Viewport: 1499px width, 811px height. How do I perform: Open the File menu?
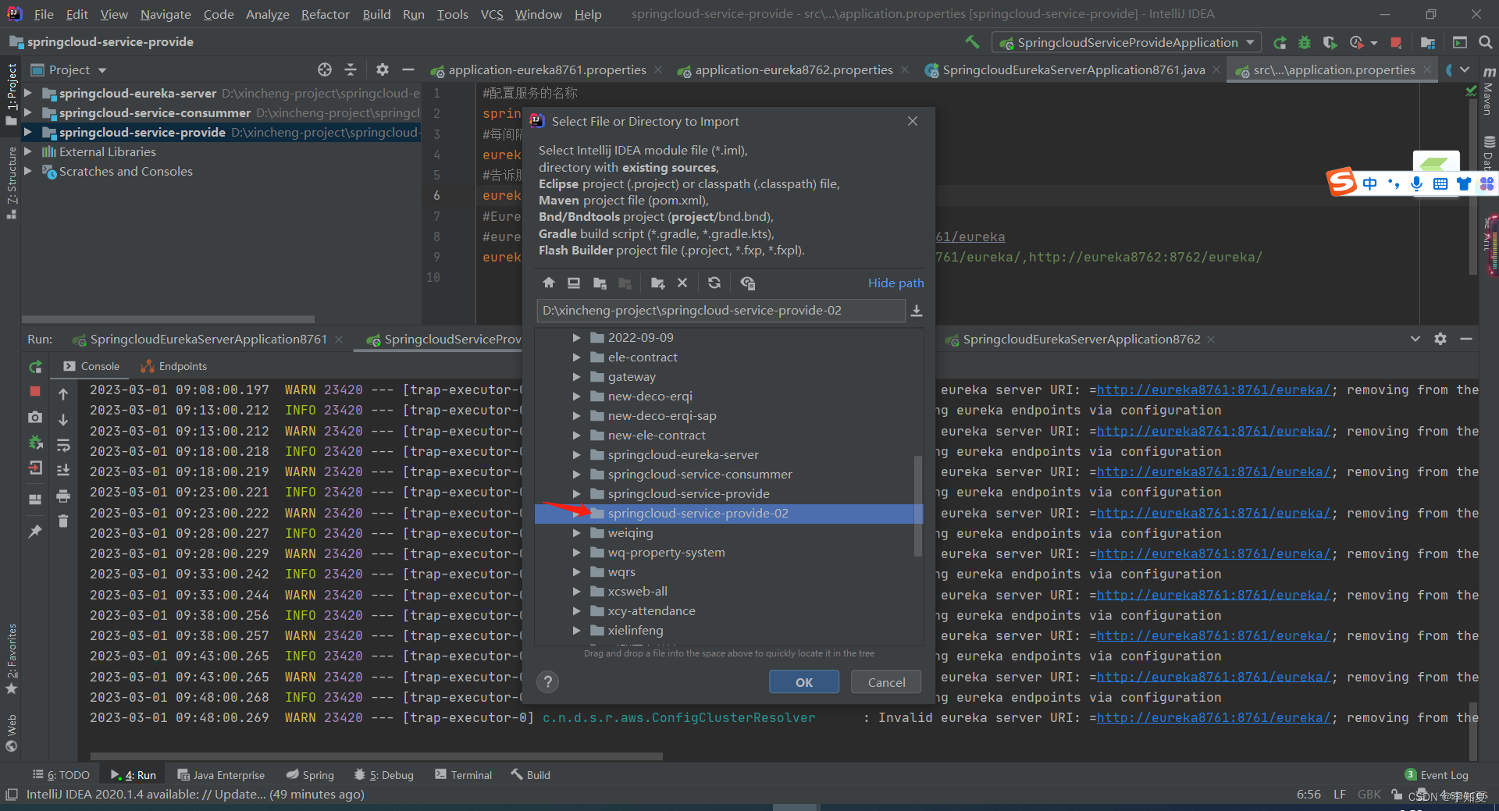[45, 14]
